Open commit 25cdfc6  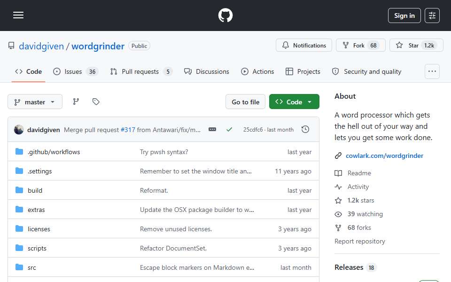pos(253,130)
